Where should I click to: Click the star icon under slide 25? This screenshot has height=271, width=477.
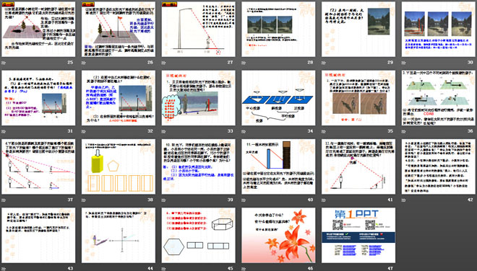pyautogui.click(x=4, y=63)
